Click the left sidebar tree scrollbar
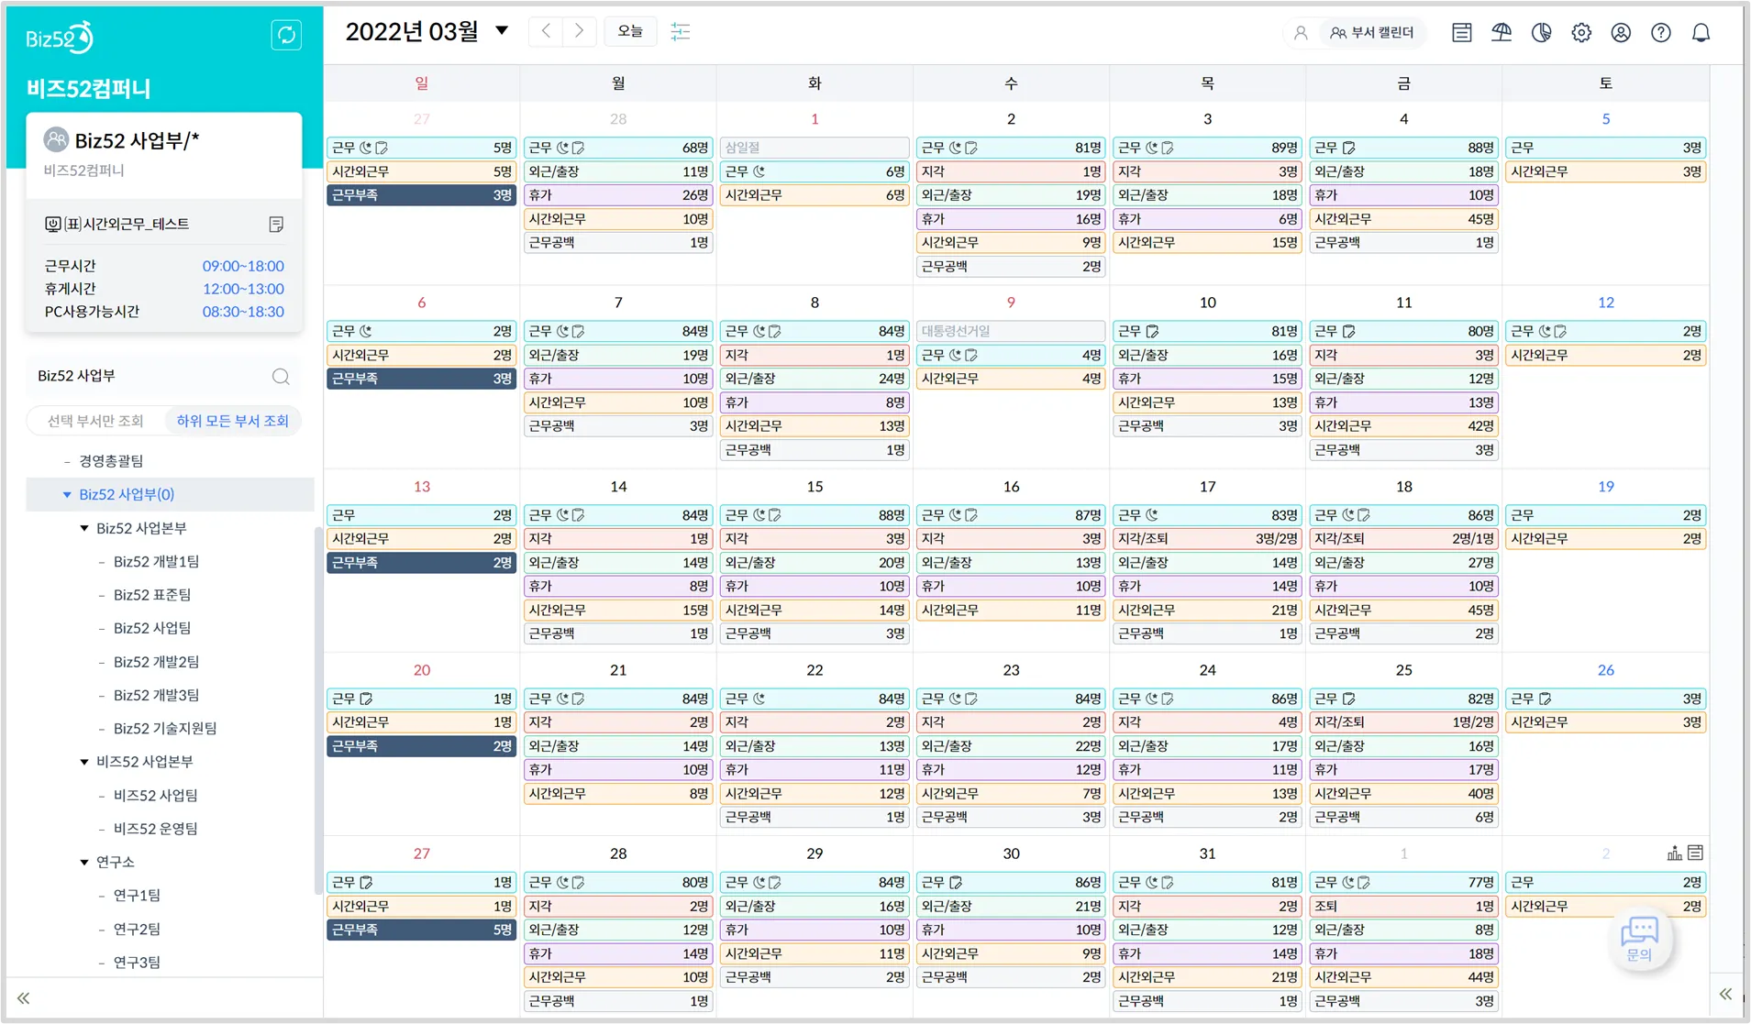 coord(317,710)
